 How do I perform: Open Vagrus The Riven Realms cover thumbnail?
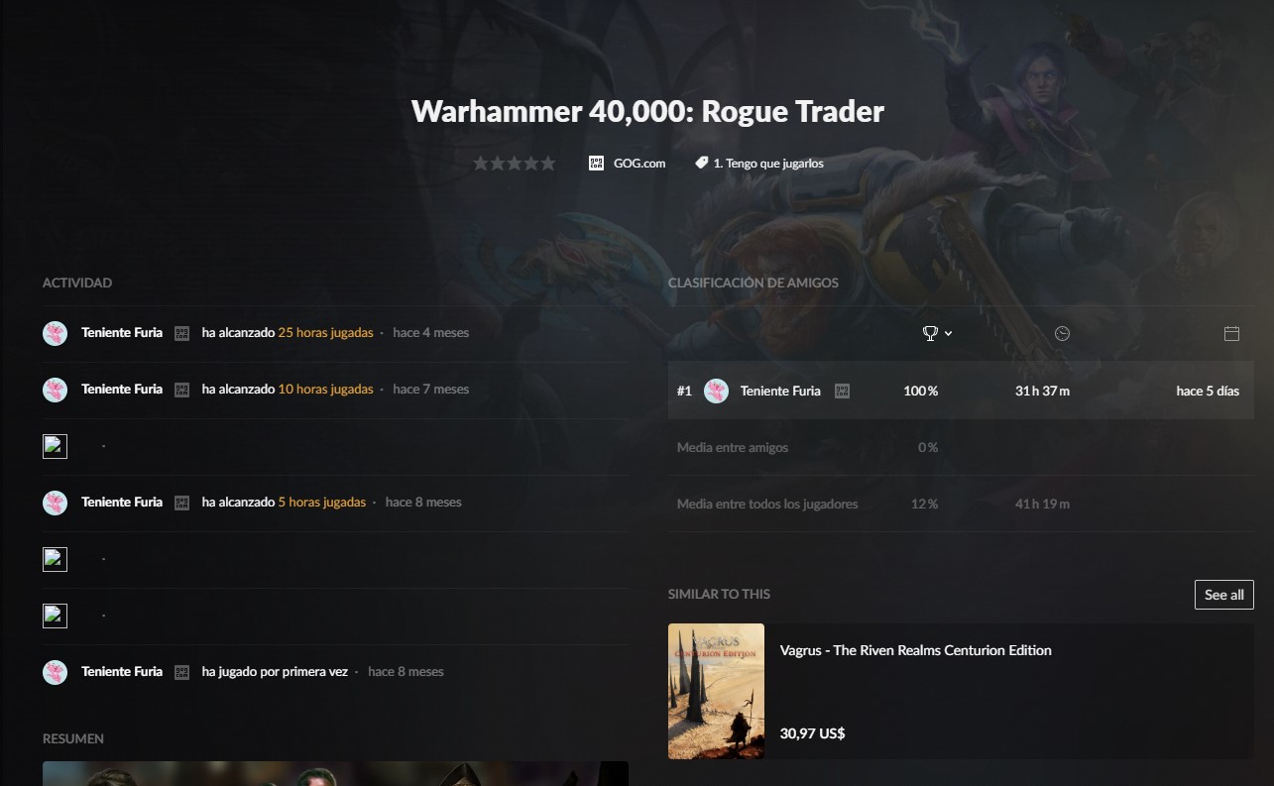[716, 691]
